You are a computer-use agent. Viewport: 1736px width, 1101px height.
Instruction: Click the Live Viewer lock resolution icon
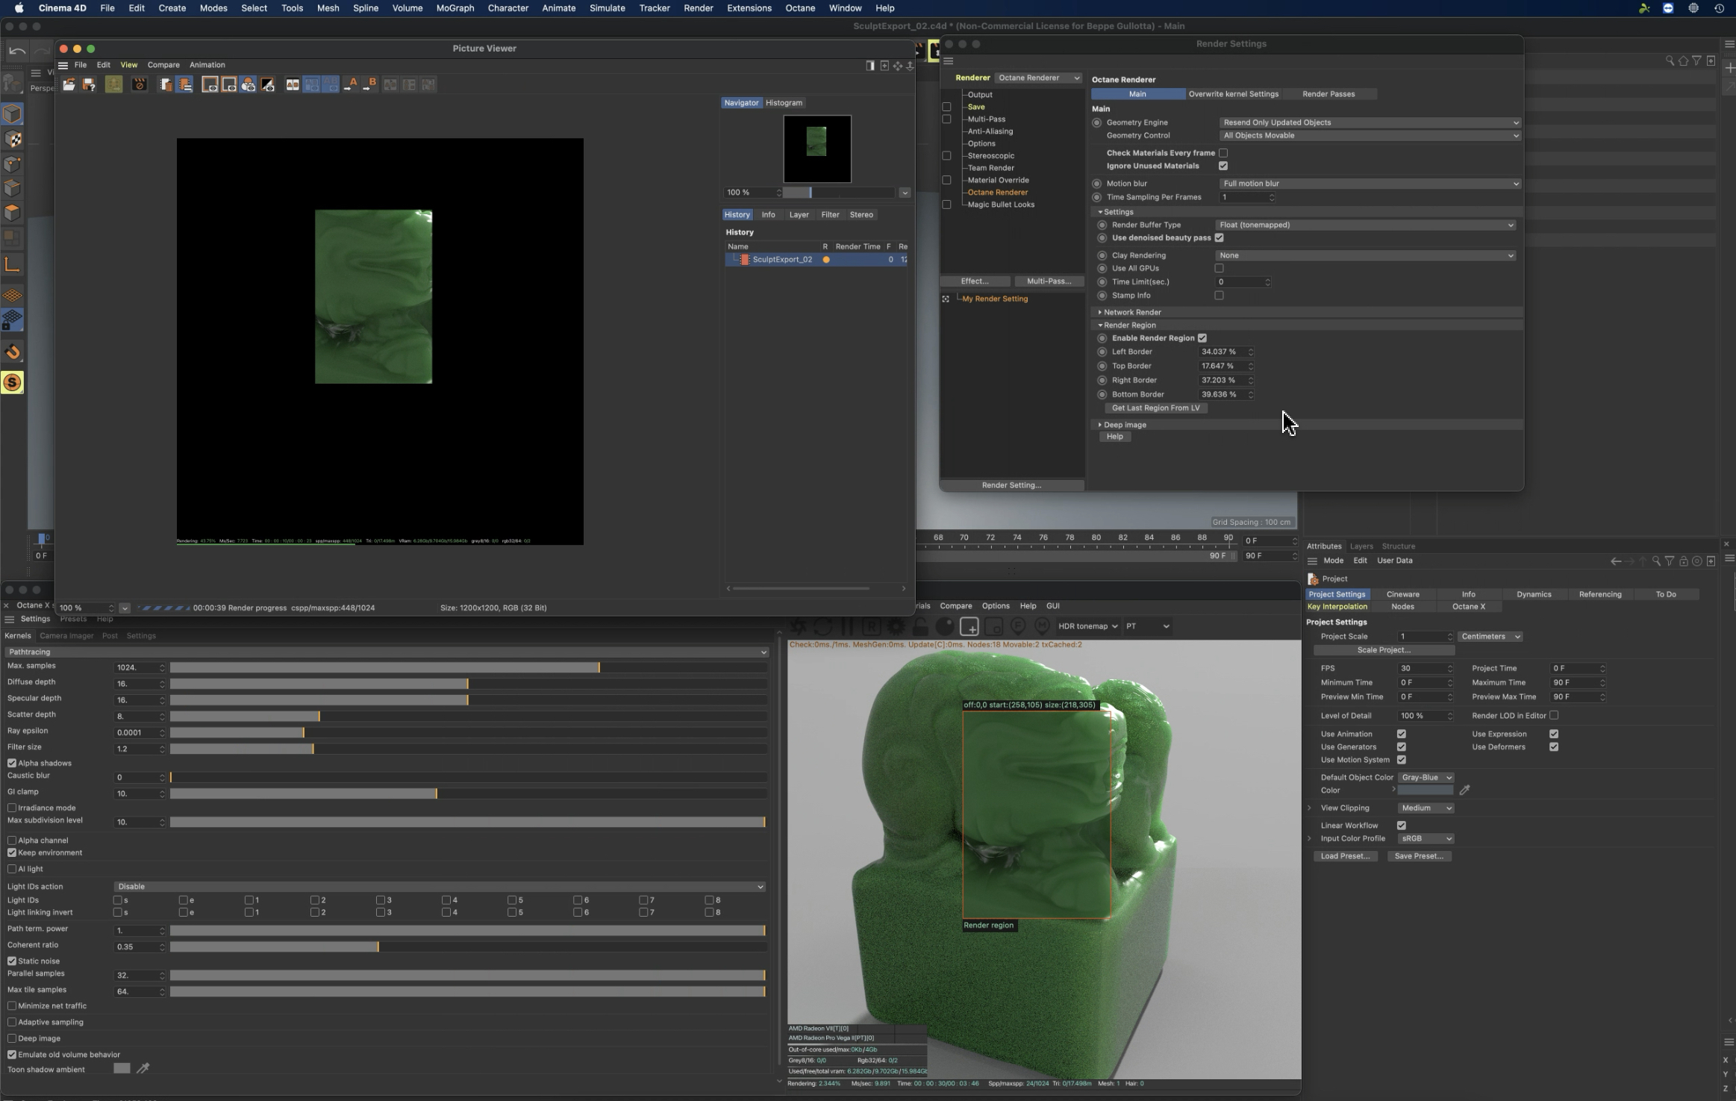click(x=920, y=627)
